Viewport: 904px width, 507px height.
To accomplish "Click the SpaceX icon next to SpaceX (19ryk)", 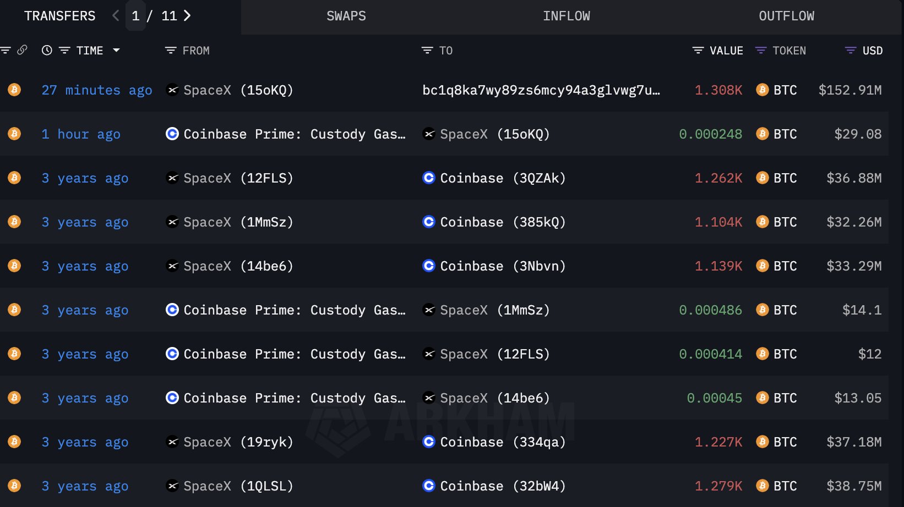I will pyautogui.click(x=171, y=442).
